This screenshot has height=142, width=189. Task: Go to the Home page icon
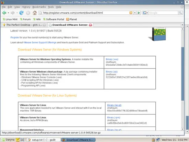35,13
